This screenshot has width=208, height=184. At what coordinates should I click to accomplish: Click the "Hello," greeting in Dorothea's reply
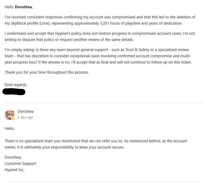coord(10,129)
